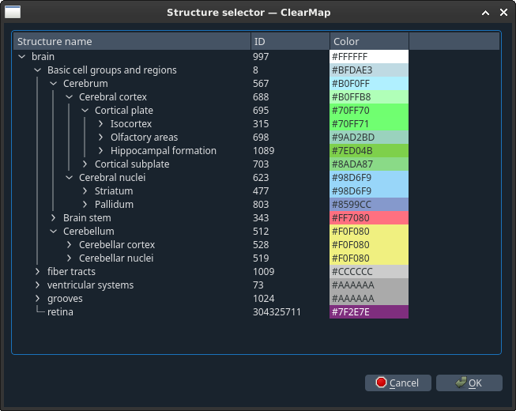This screenshot has height=411, width=516.
Task: Shade the window with title bar arrow
Action: coord(485,13)
